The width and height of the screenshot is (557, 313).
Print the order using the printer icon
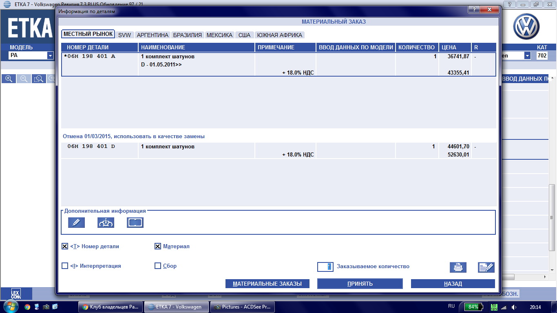pos(458,267)
